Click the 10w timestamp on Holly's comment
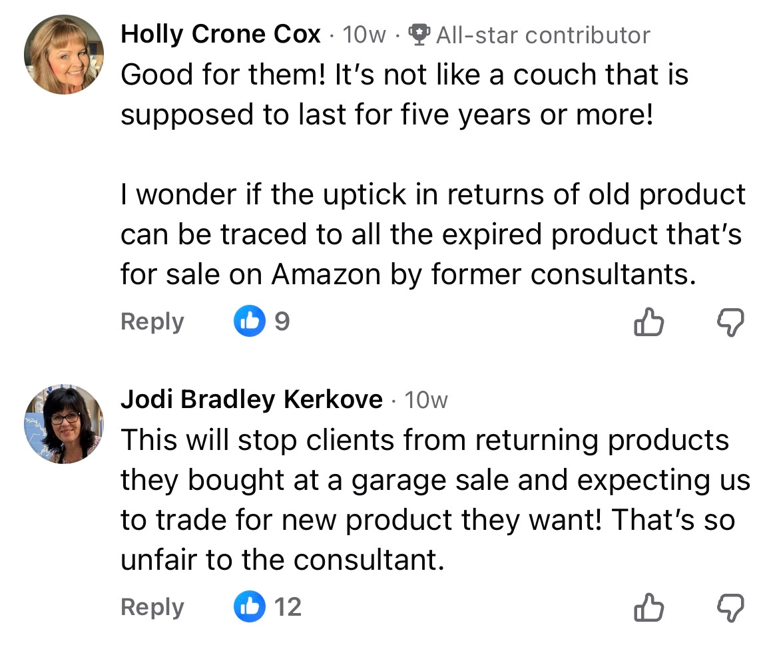The width and height of the screenshot is (763, 661). click(364, 35)
